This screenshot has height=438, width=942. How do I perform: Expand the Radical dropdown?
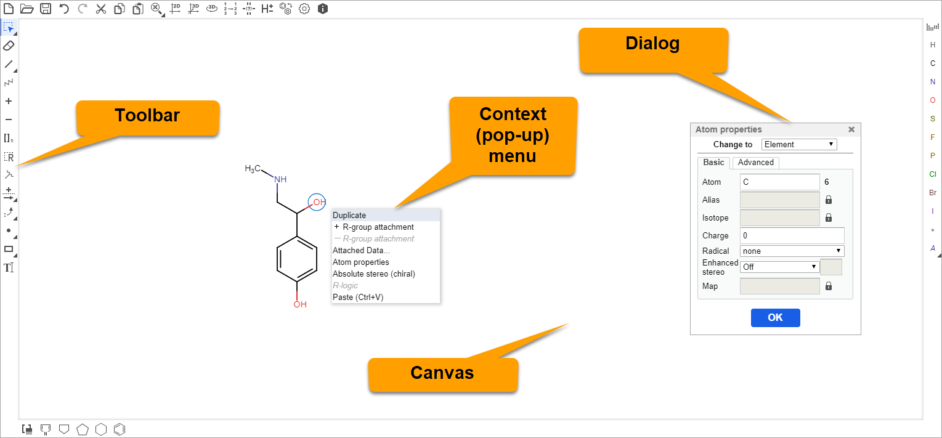click(792, 251)
